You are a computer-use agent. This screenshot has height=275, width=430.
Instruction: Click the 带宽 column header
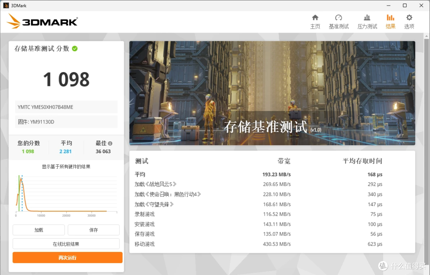coord(284,161)
